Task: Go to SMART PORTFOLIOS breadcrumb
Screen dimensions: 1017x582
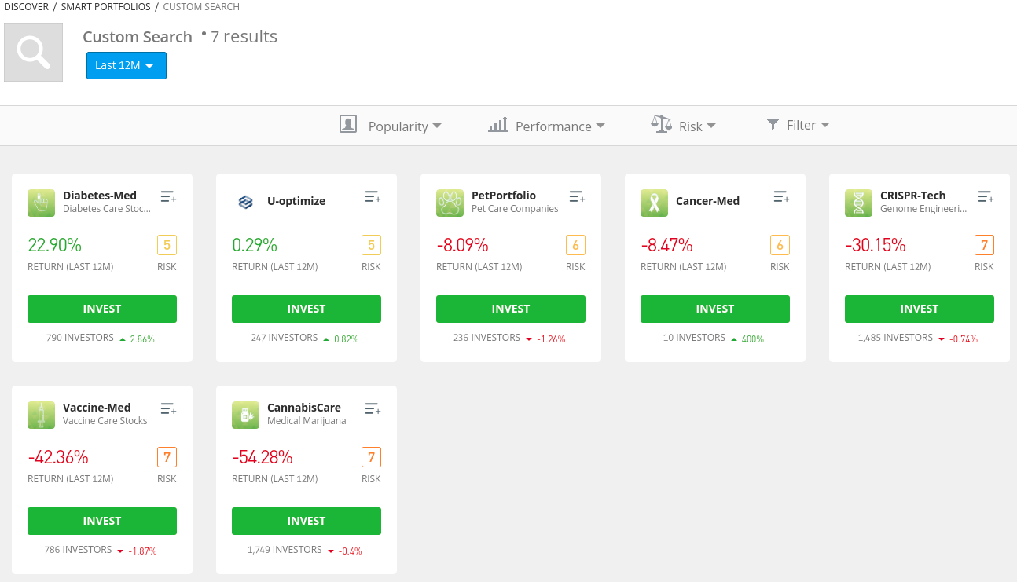Action: coord(105,6)
